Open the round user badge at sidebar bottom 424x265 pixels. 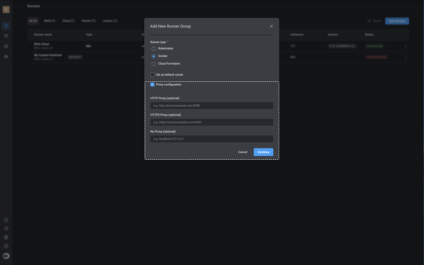pos(6,256)
